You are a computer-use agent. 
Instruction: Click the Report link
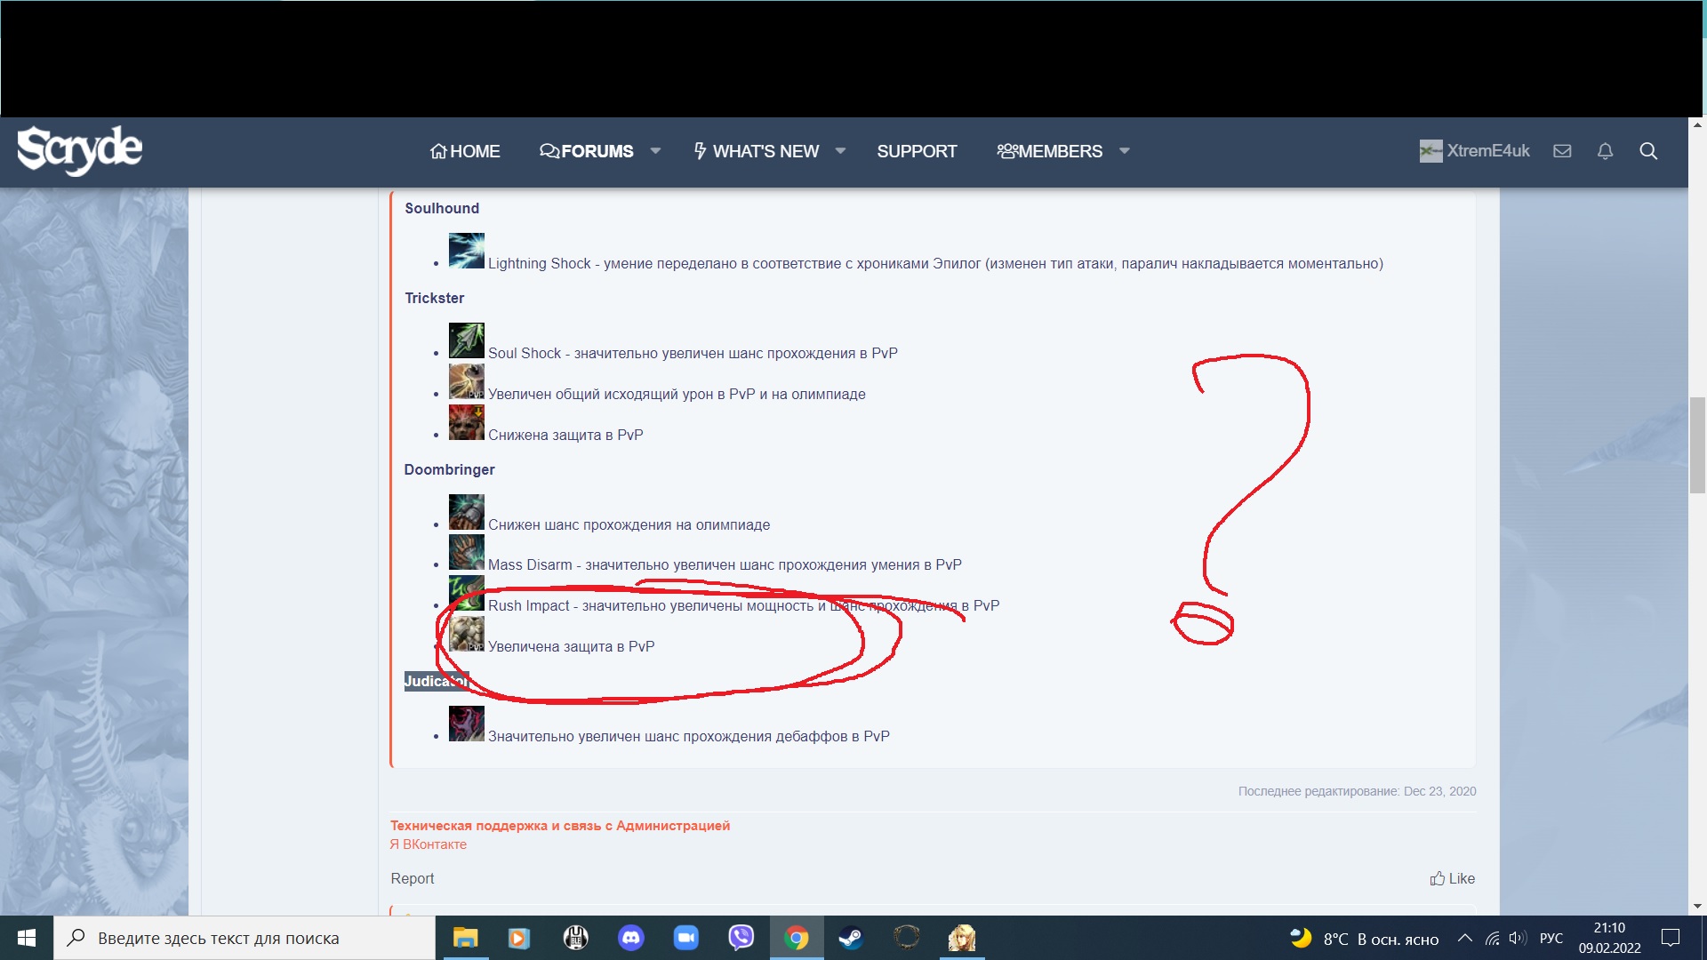(x=413, y=878)
